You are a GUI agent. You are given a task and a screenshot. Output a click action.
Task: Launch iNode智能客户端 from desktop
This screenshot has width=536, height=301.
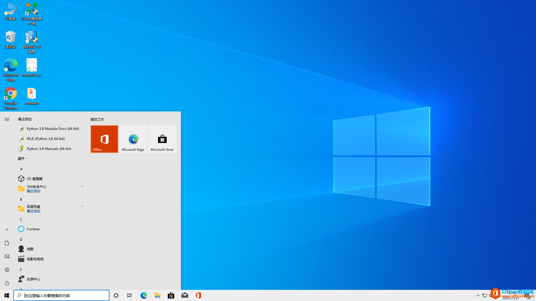pos(32,13)
